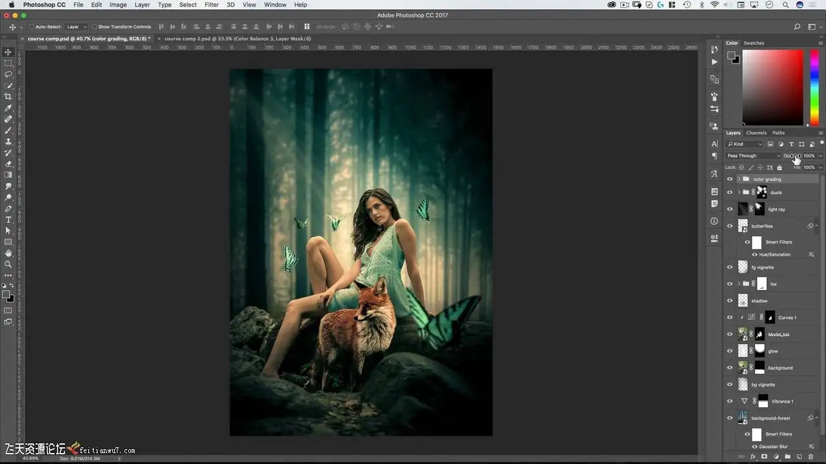Viewport: 826px width, 464px height.
Task: Select the Crop tool
Action: pyautogui.click(x=8, y=97)
